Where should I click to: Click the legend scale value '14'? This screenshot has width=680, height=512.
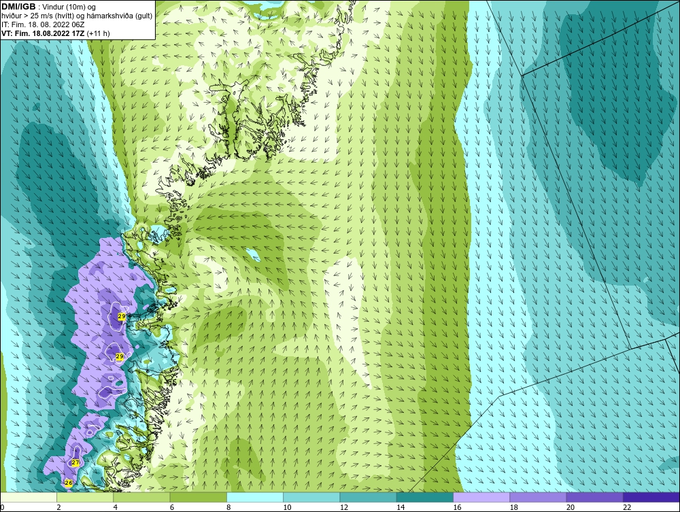(401, 508)
